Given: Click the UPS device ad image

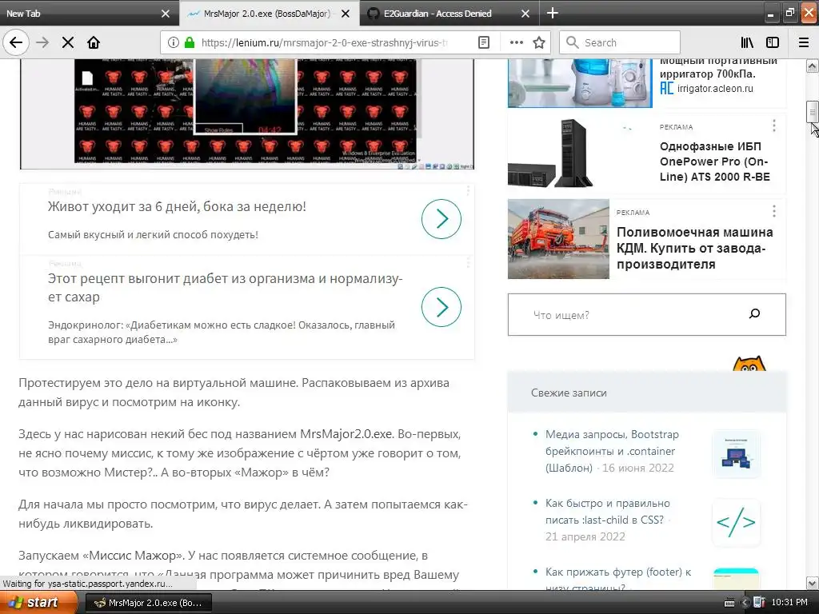Looking at the screenshot, I should (551, 153).
